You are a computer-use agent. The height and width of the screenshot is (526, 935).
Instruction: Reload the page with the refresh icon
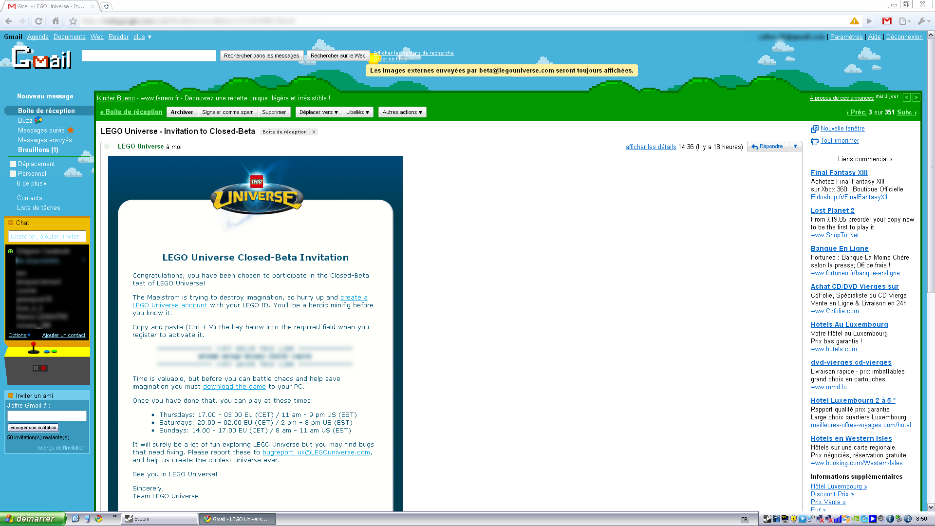(x=38, y=21)
